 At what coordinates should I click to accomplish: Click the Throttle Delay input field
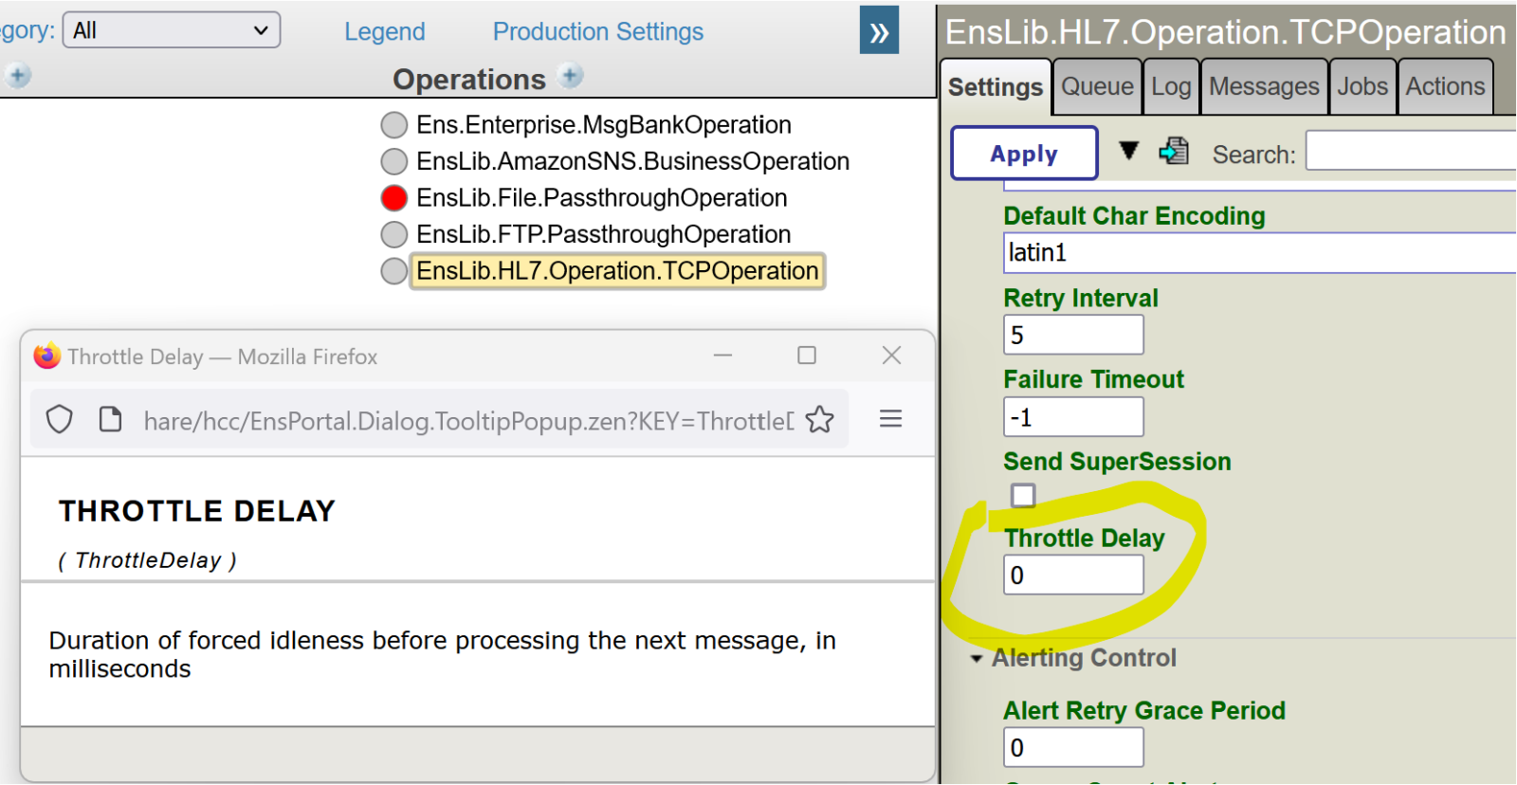tap(1073, 575)
